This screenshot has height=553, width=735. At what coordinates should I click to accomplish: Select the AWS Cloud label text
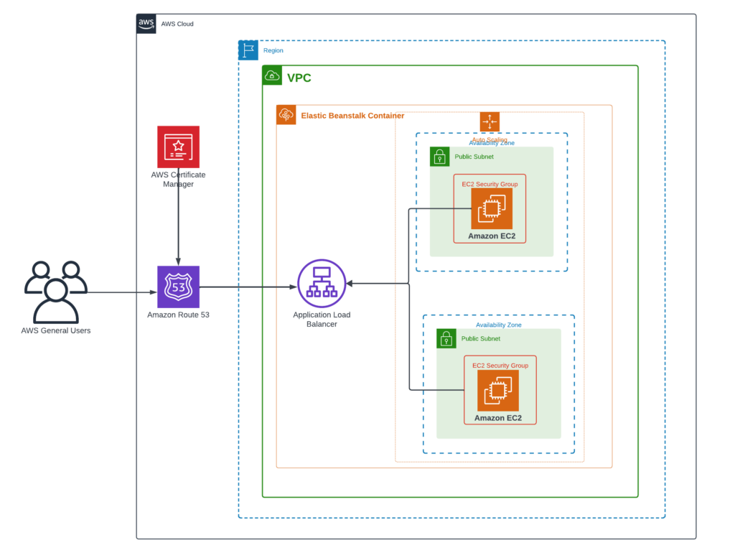coord(177,24)
